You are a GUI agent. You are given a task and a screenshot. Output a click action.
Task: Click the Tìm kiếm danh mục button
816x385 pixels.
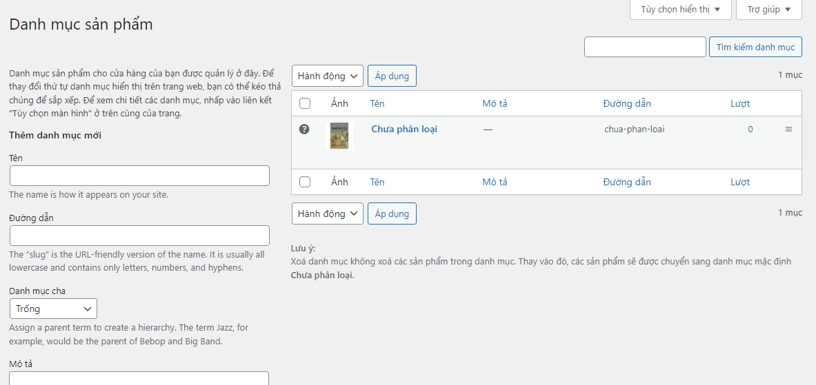click(x=755, y=47)
